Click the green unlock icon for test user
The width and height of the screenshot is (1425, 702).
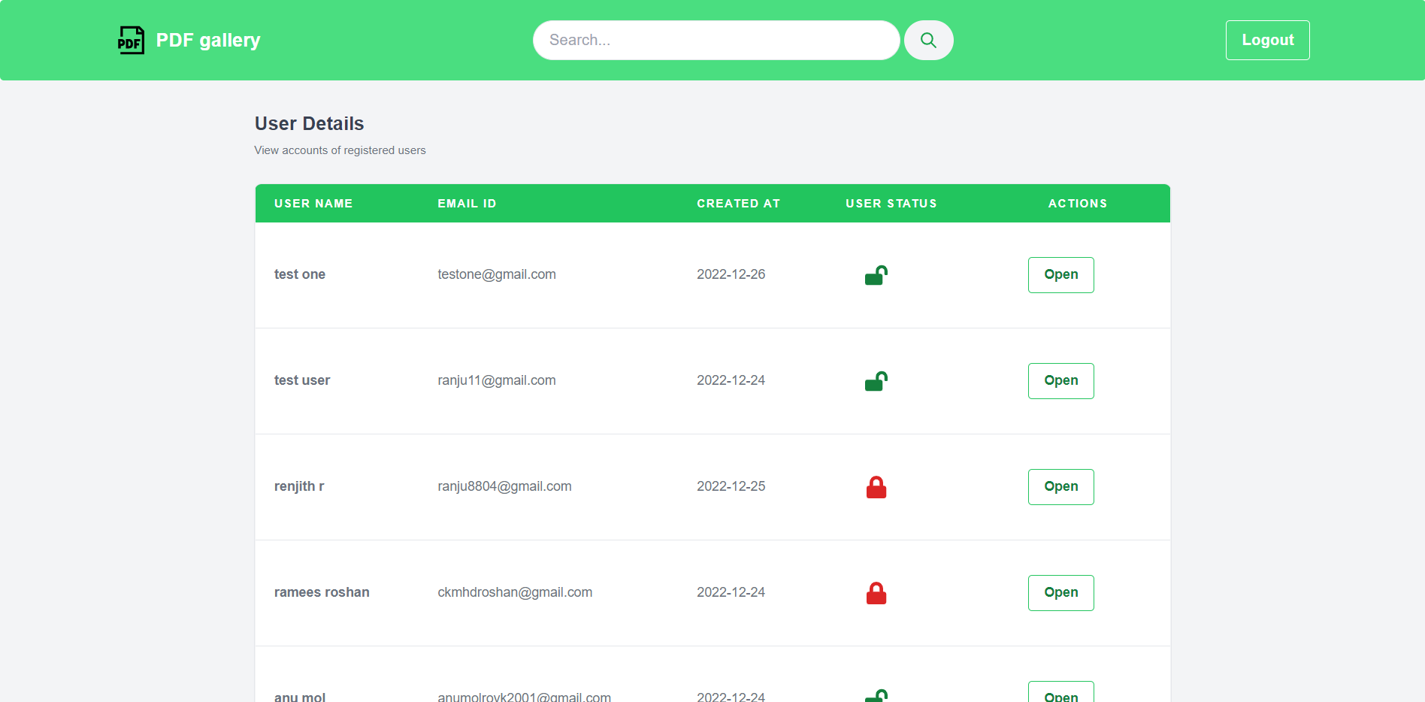(x=876, y=381)
